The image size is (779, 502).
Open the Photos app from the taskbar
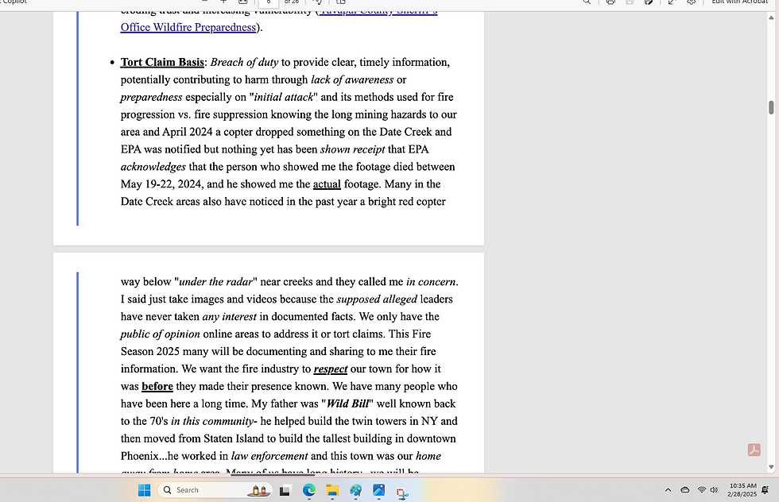[x=378, y=491]
